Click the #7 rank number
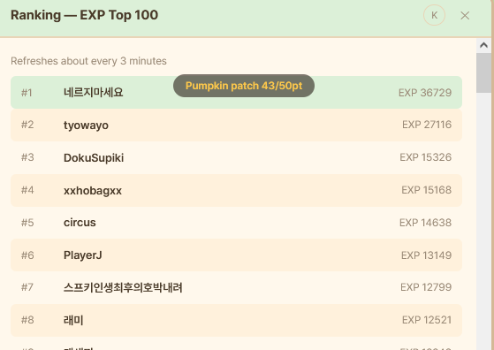This screenshot has width=494, height=350. (27, 287)
